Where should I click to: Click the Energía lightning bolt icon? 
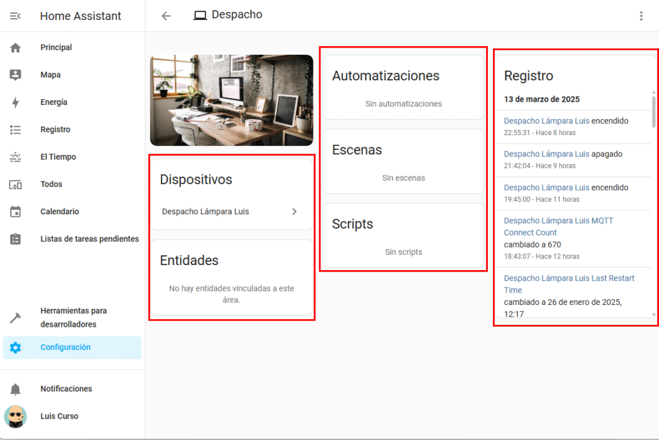pyautogui.click(x=15, y=102)
